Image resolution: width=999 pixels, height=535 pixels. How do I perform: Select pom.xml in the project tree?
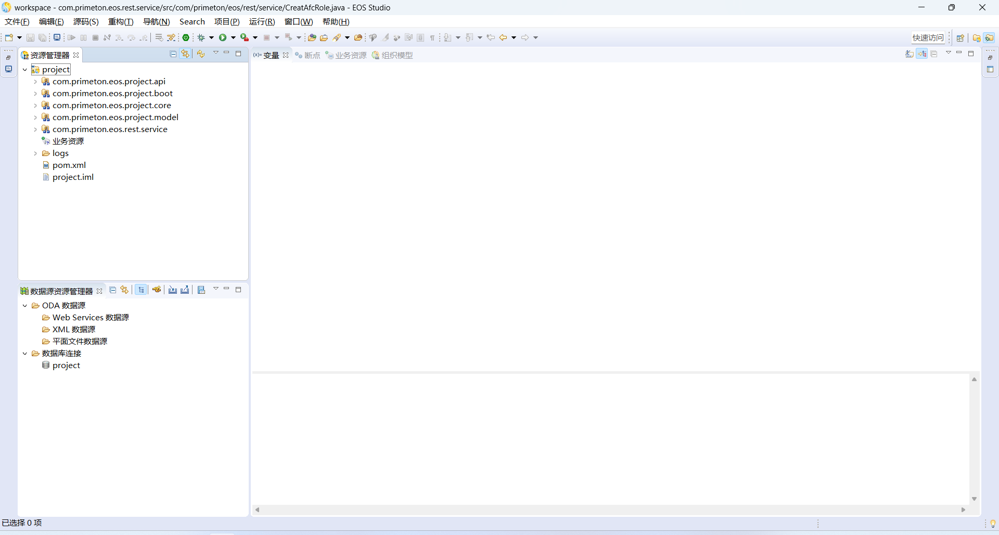[x=69, y=165]
